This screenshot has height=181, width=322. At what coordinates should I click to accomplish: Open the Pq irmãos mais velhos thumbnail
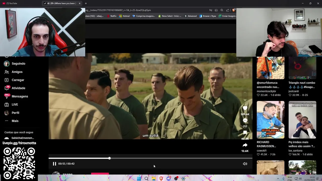[302, 120]
